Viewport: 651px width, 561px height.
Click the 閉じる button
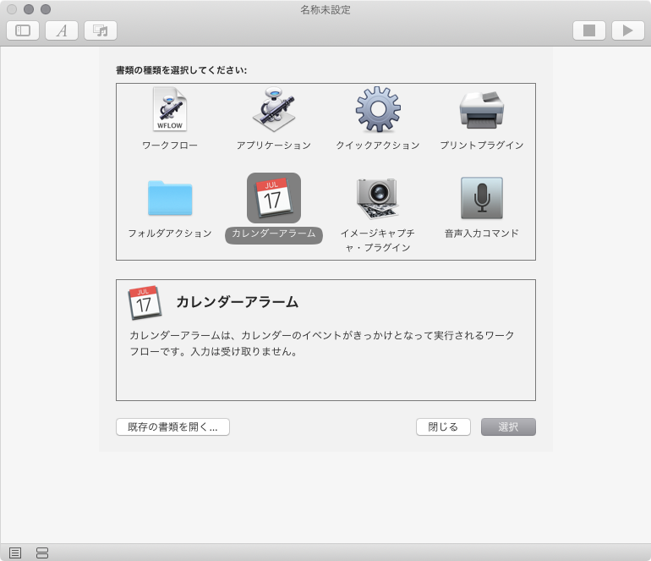point(443,426)
